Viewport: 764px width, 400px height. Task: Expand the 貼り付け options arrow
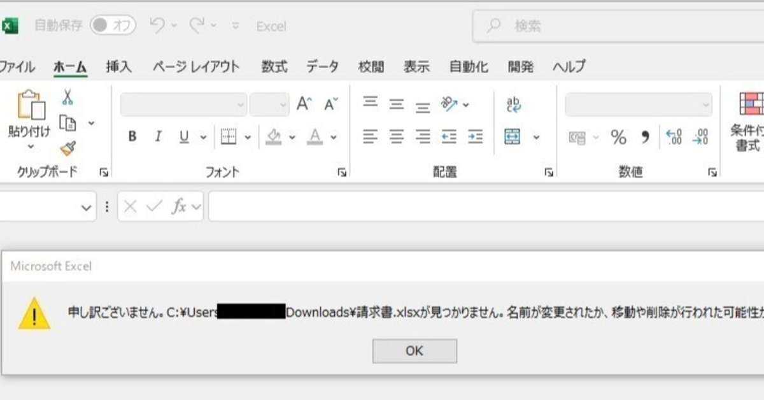pos(31,146)
